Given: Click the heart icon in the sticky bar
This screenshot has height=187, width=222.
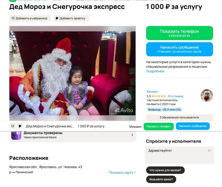Looking at the screenshot, I should pyautogui.click(x=13, y=126).
